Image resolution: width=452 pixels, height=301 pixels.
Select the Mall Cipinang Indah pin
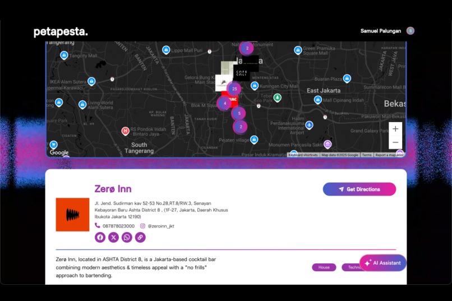[x=317, y=100]
